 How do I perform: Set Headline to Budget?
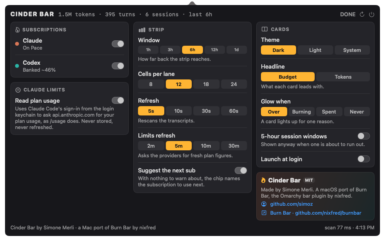[x=288, y=77]
